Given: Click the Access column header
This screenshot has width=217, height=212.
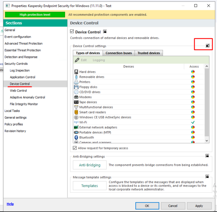Looking at the screenshot, I should coord(194,67).
